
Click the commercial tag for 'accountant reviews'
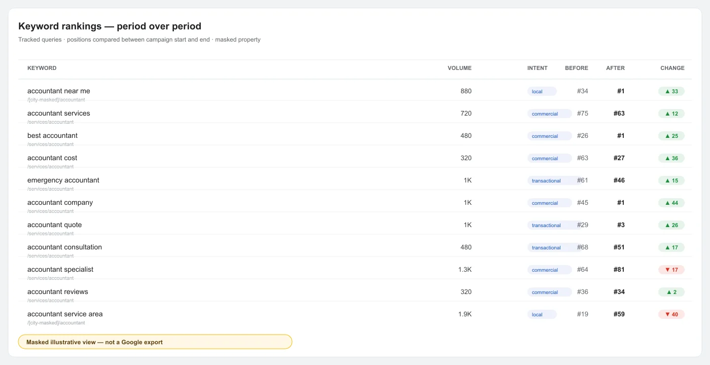pyautogui.click(x=549, y=292)
